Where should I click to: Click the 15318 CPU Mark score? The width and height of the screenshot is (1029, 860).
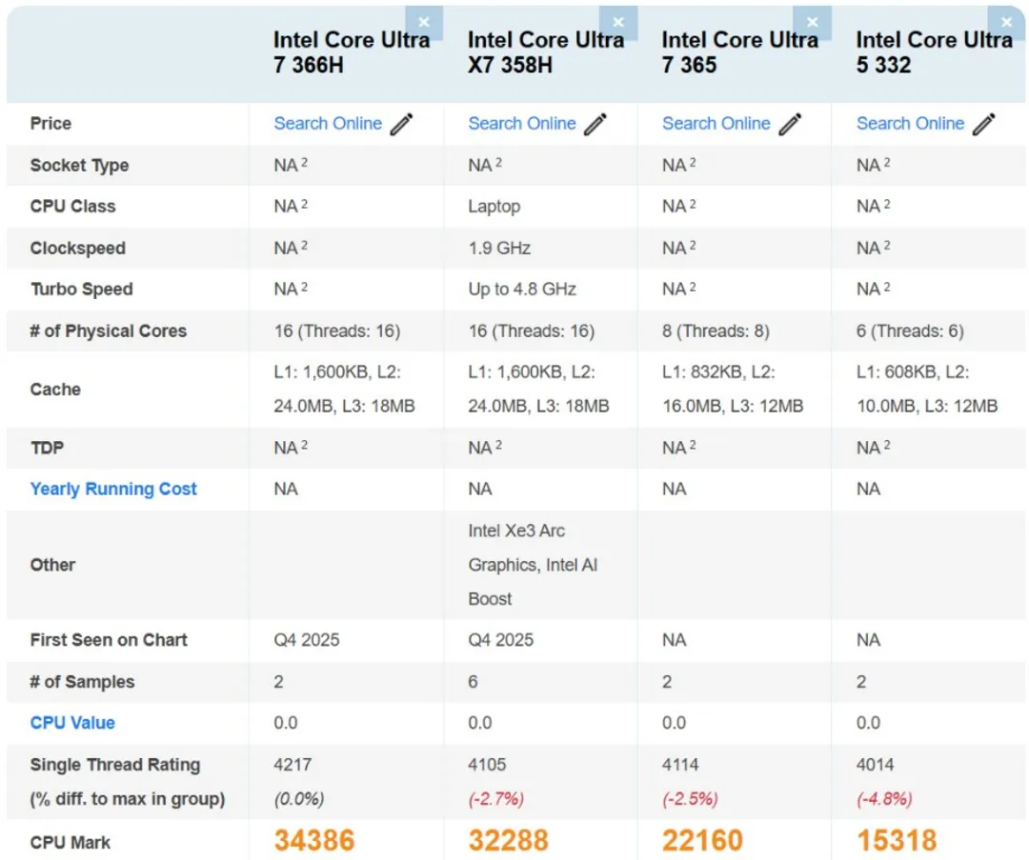click(897, 841)
